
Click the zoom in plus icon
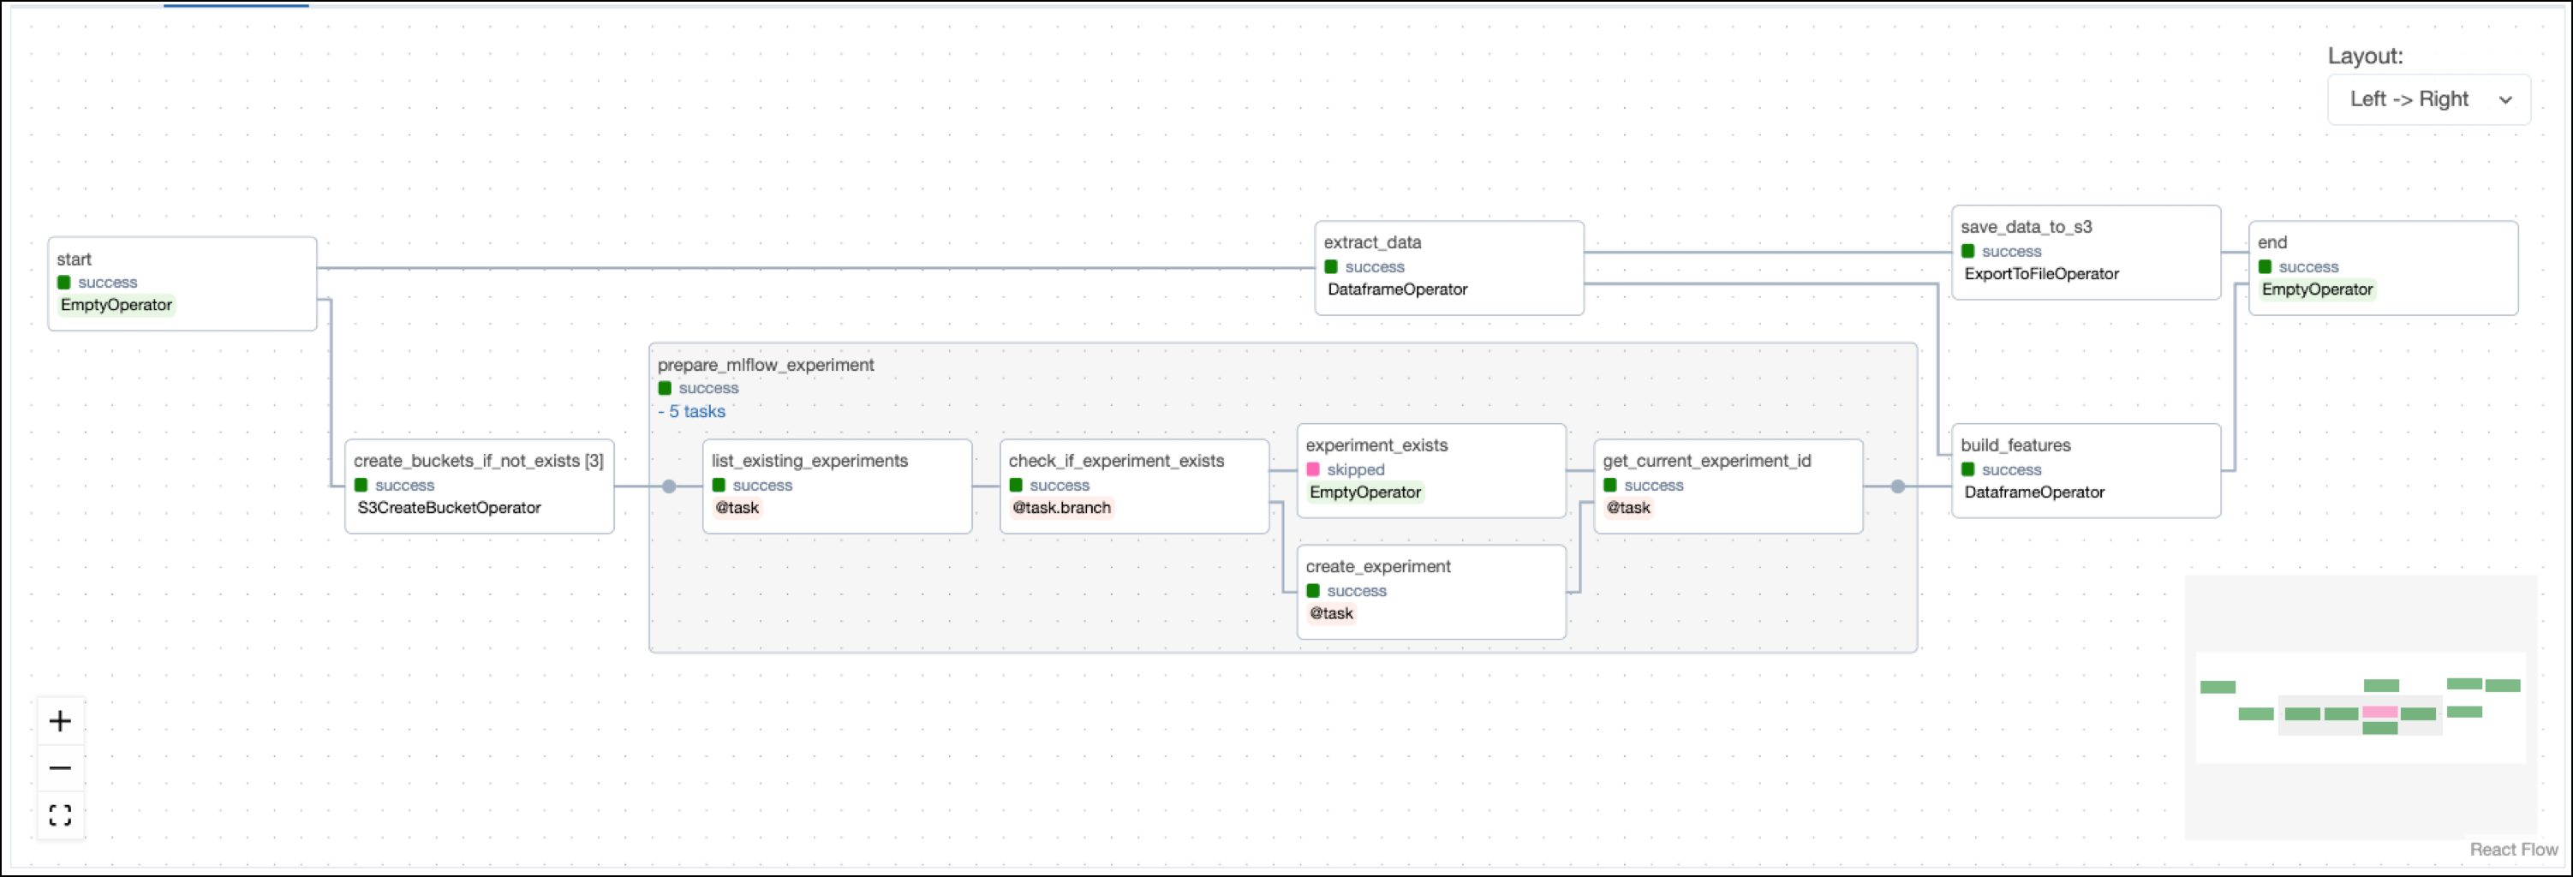tap(61, 721)
